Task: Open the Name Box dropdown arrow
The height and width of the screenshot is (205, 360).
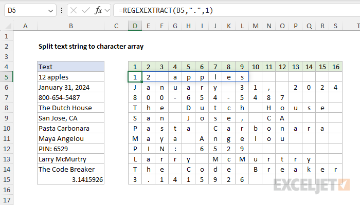Action: coord(50,11)
